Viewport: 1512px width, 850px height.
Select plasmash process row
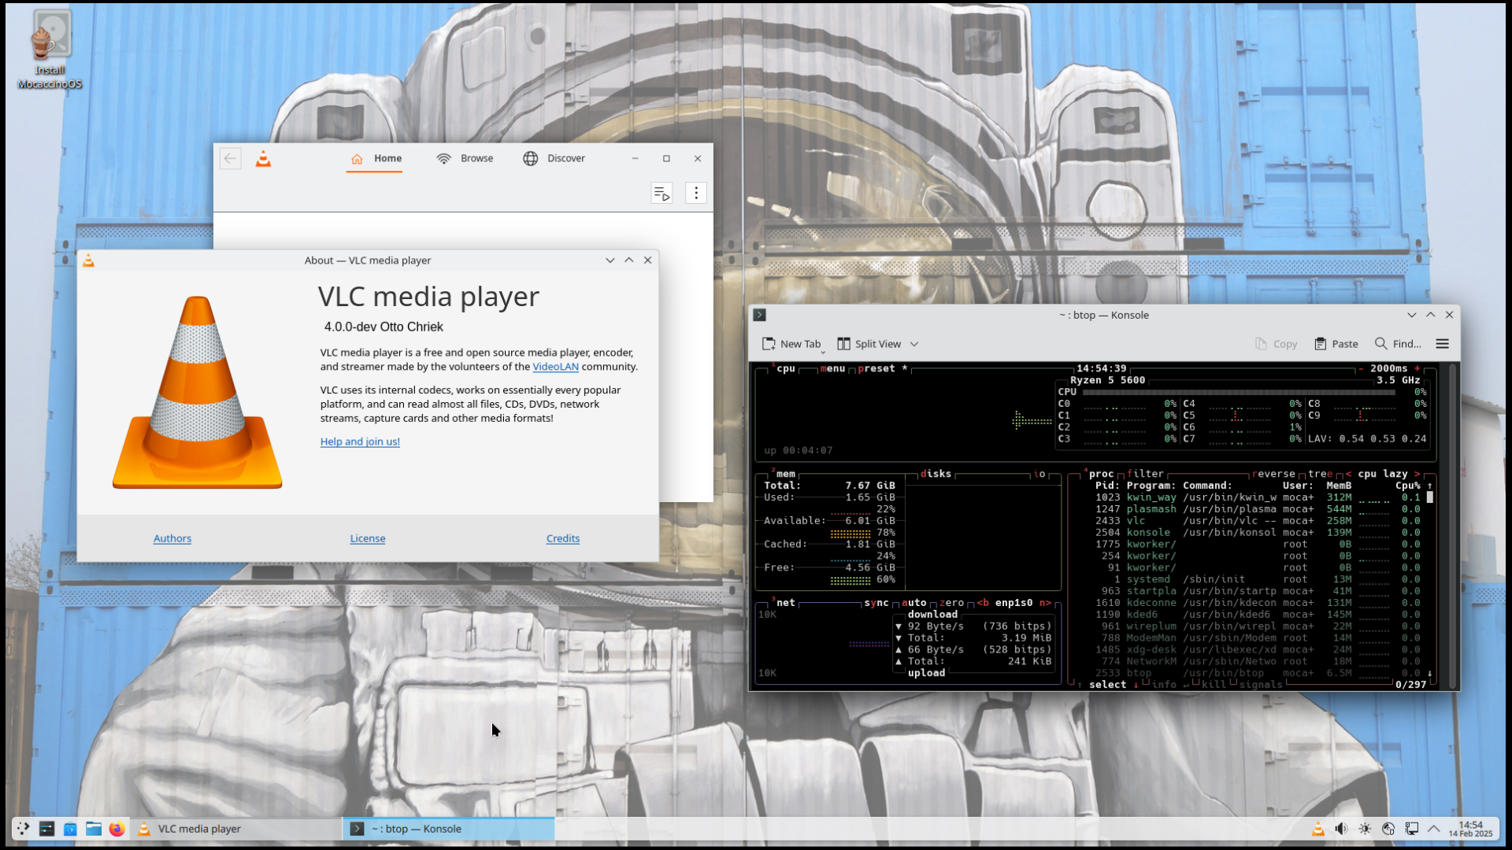pos(1257,509)
